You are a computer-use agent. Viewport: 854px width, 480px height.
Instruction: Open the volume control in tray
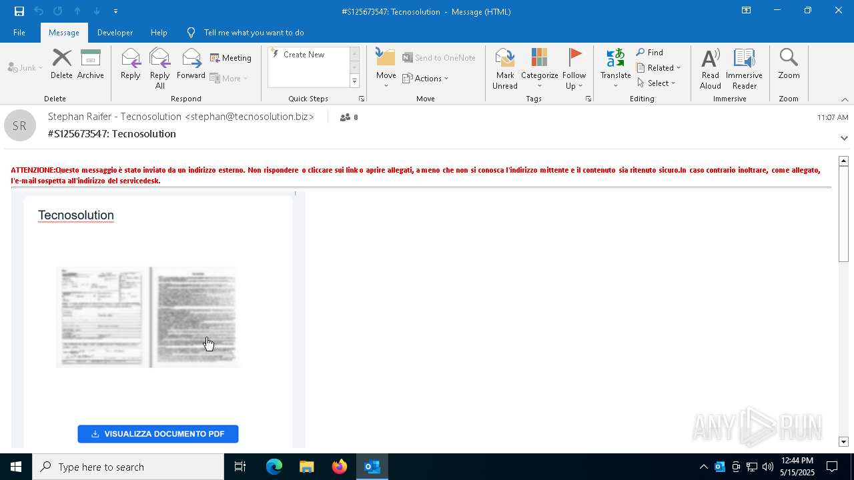tap(767, 467)
